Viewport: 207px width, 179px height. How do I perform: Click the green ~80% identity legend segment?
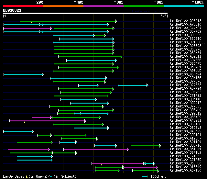(x=144, y=6)
